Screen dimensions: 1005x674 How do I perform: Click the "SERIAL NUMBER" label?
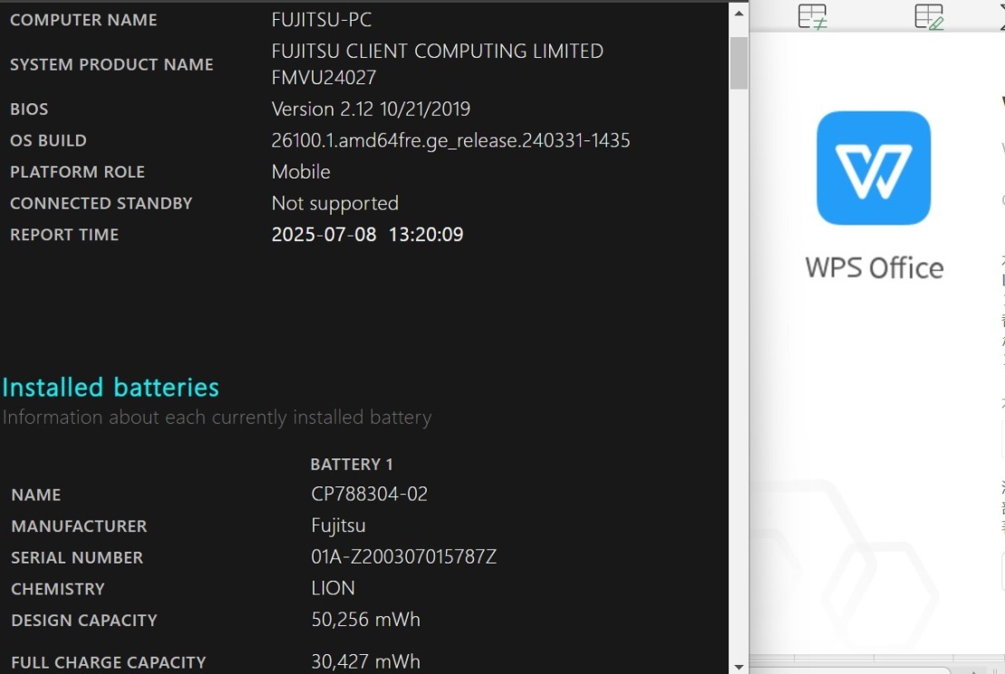(77, 557)
